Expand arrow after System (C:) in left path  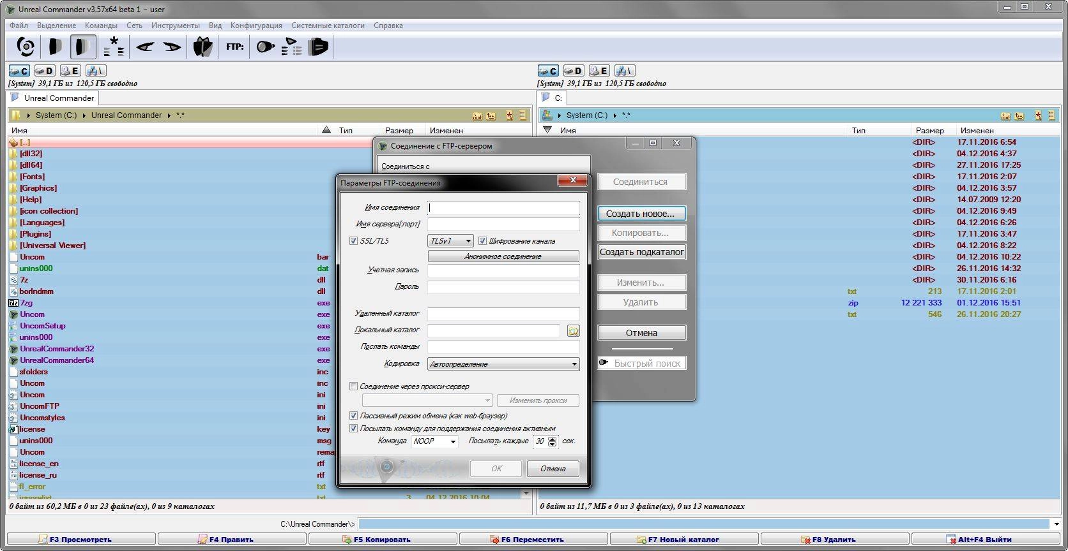pos(84,115)
